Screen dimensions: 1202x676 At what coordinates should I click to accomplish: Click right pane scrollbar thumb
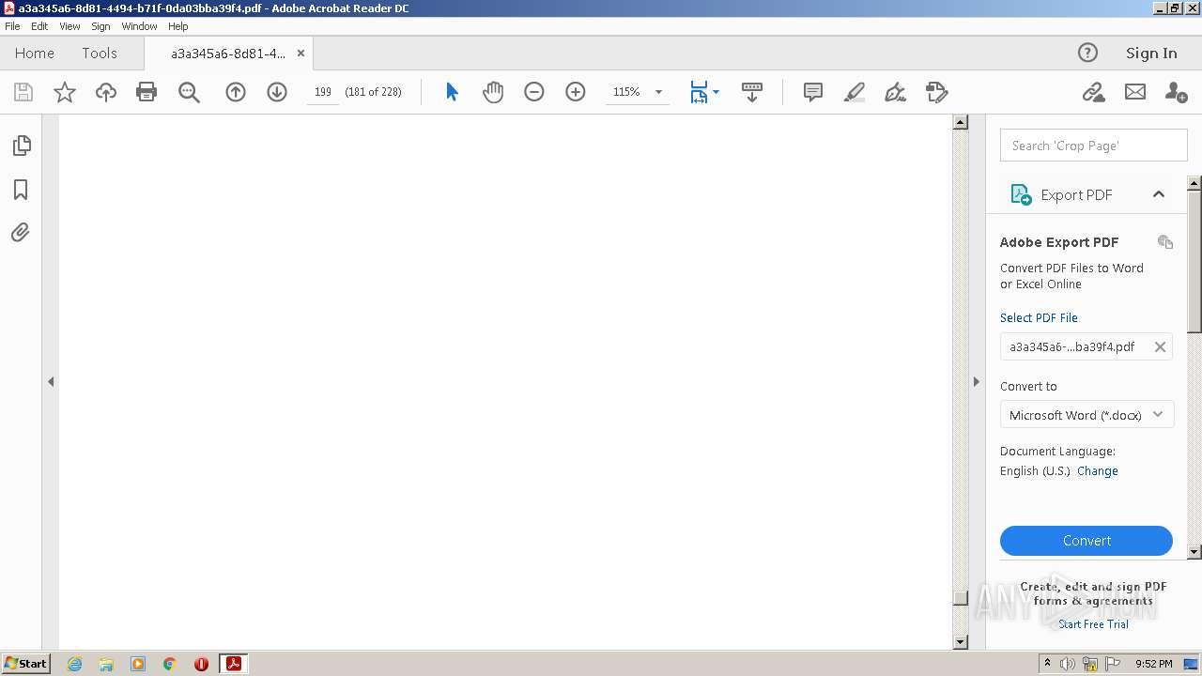tap(1194, 261)
